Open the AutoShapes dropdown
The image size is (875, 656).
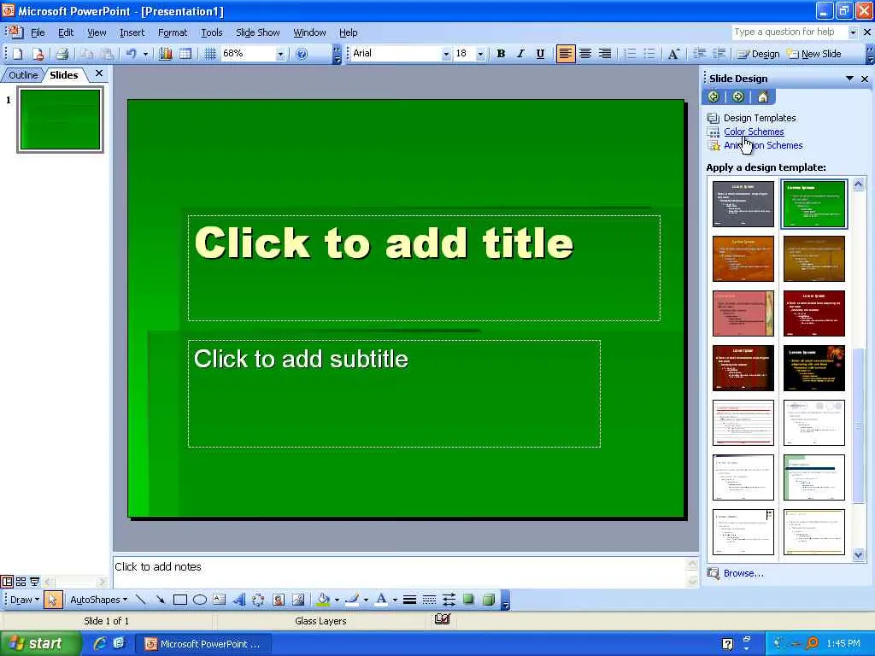coord(98,600)
